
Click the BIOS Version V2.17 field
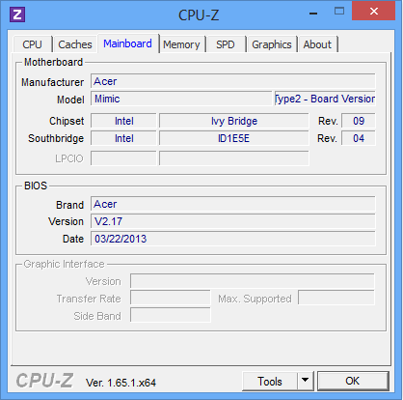[x=233, y=221]
